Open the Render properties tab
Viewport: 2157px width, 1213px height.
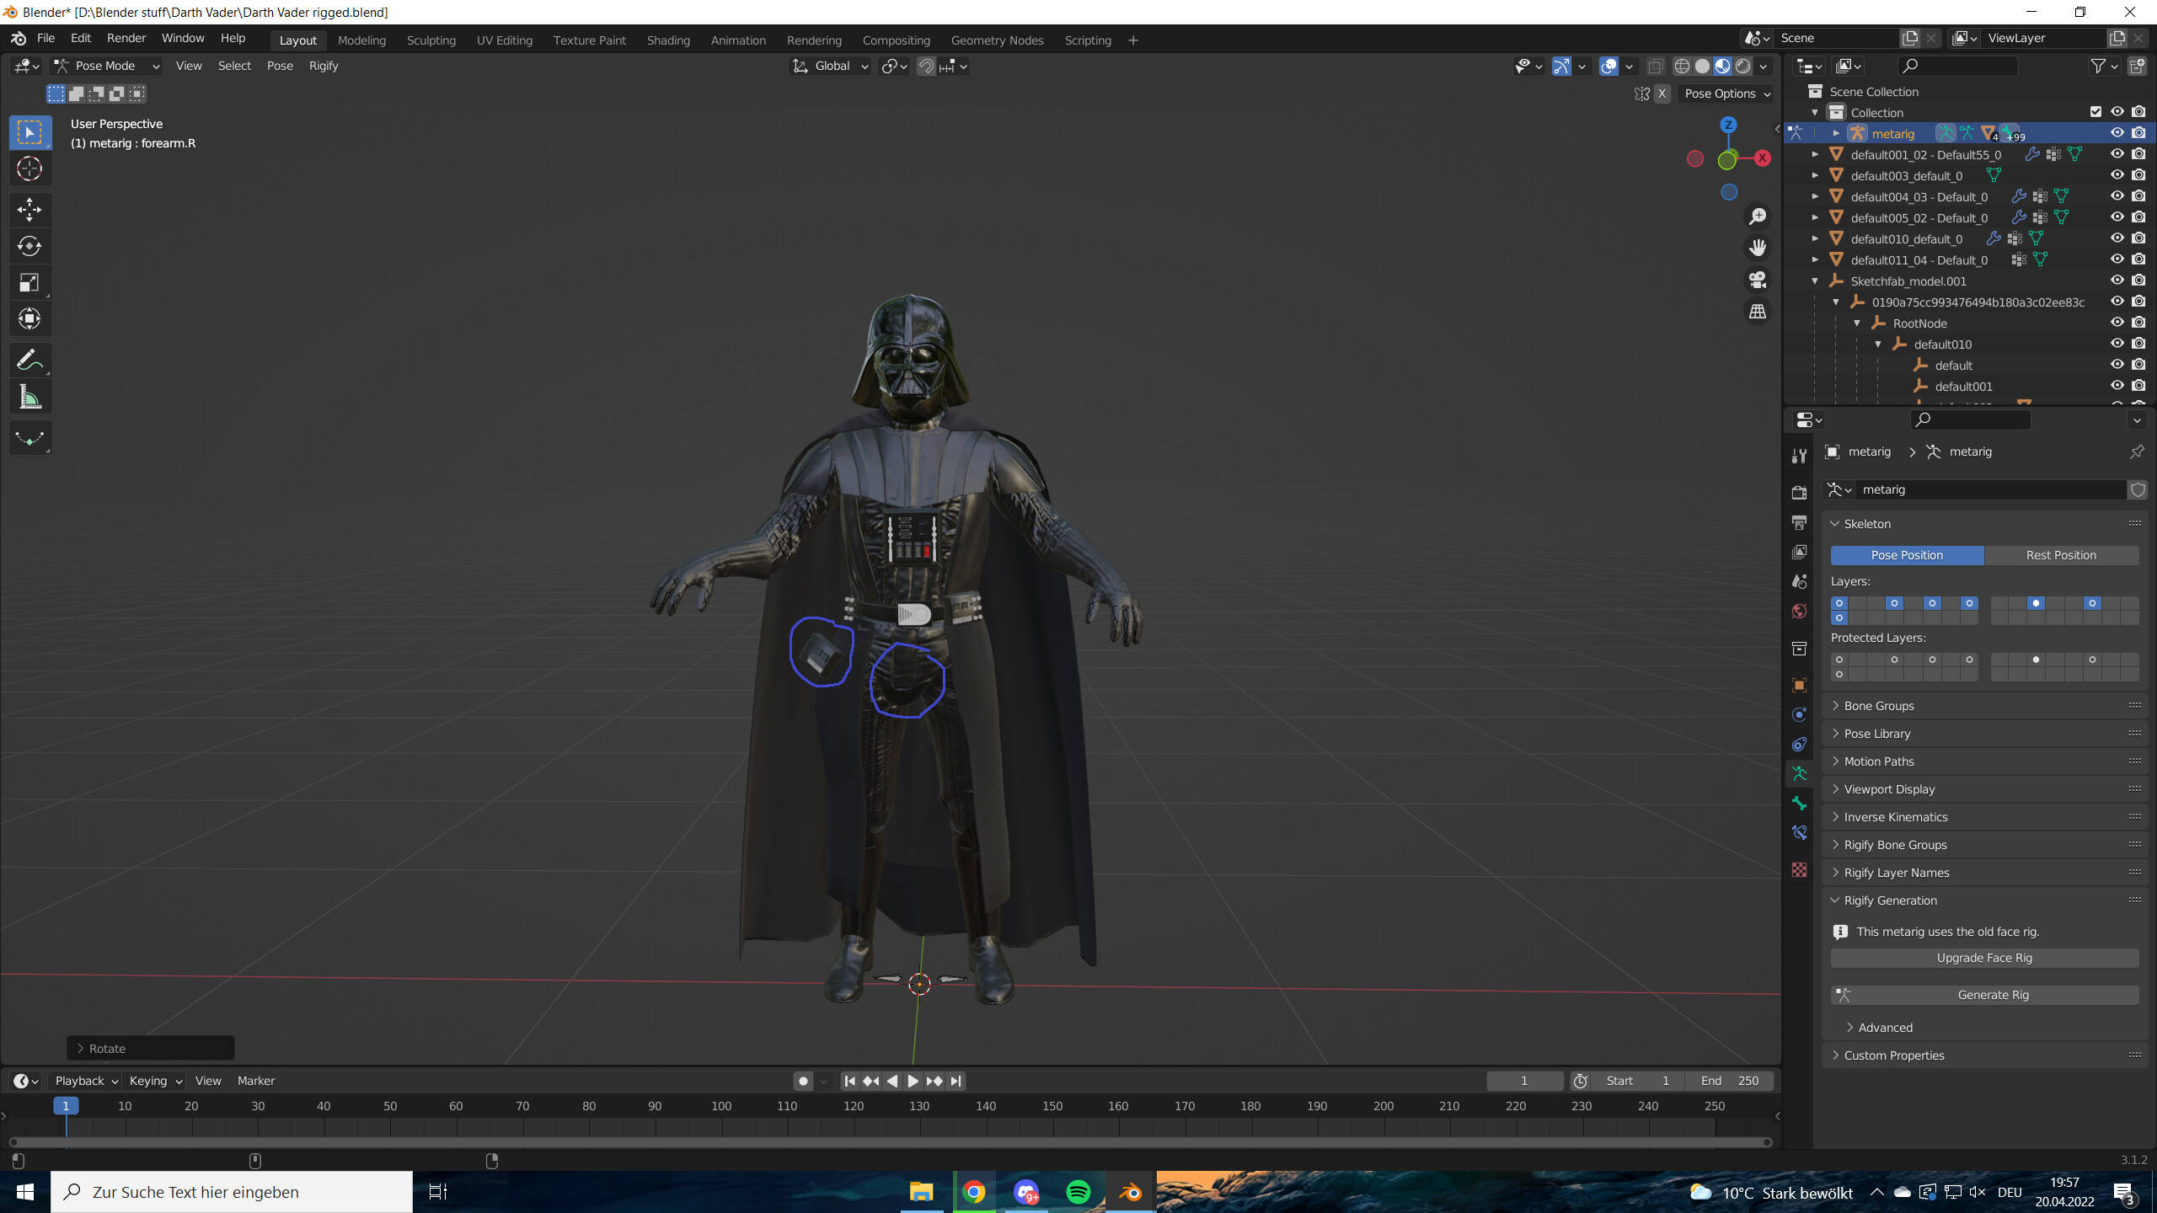click(1799, 492)
